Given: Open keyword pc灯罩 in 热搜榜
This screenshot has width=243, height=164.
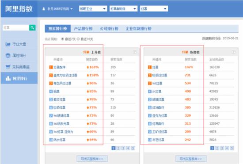Looking at the screenshot, I should tap(157, 92).
